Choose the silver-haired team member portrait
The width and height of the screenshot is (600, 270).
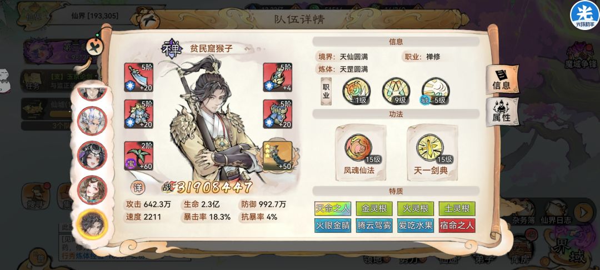tap(92, 121)
